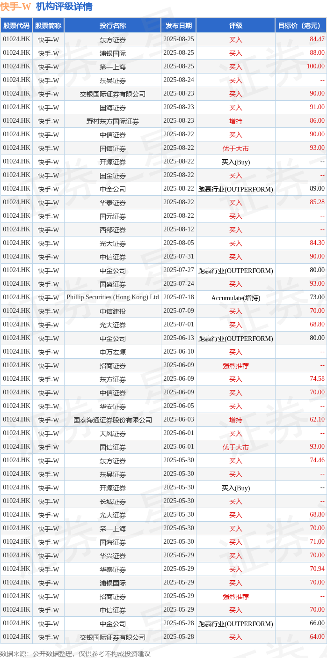Click the date 2025-07-01

[x=178, y=325]
